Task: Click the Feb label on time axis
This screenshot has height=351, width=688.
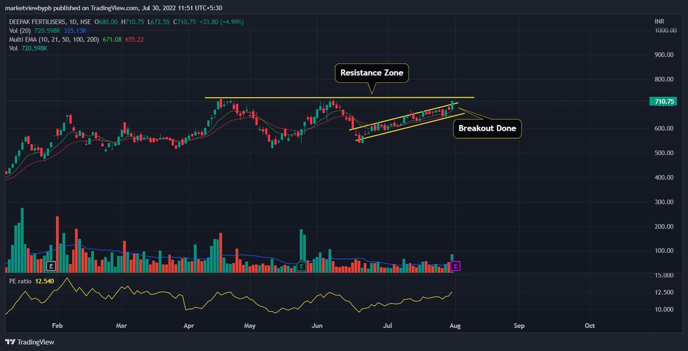Action: point(56,325)
